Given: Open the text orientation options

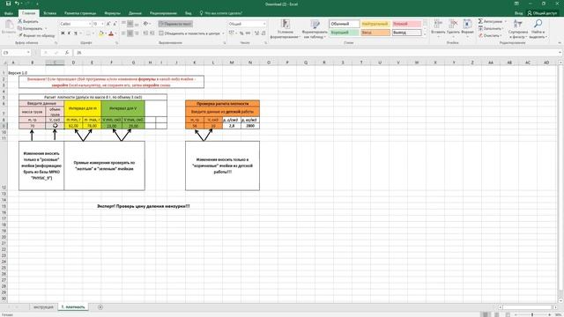Looking at the screenshot, I should coord(146,24).
